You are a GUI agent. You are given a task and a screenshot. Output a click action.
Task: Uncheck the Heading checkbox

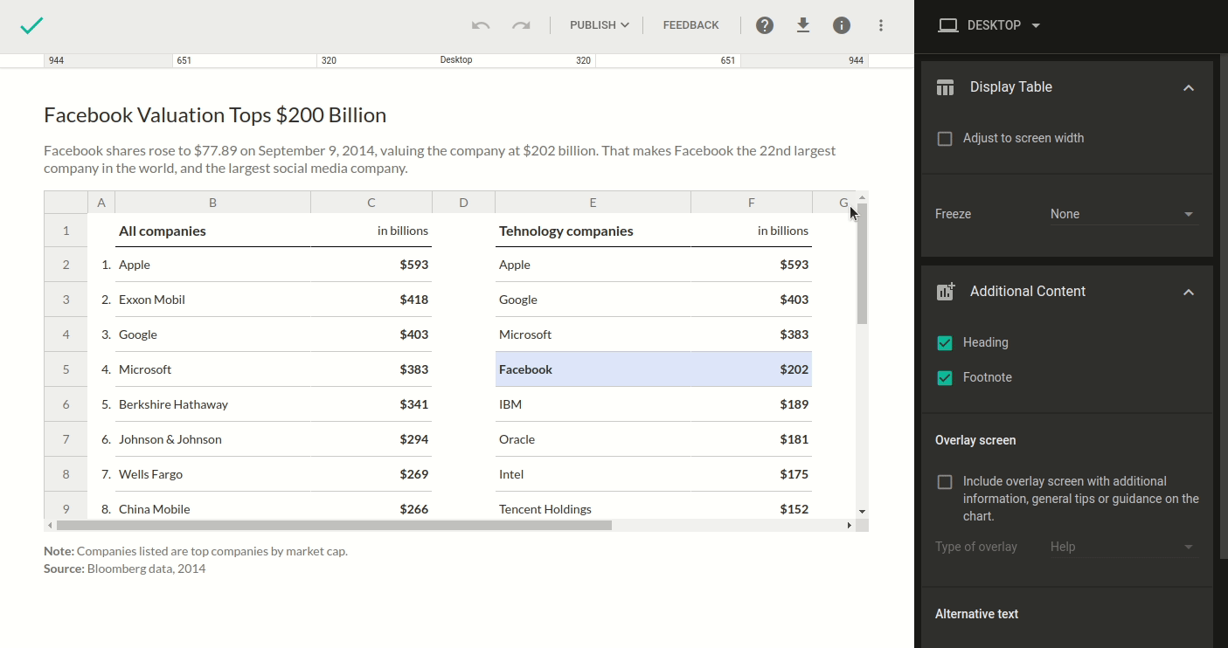tap(945, 343)
